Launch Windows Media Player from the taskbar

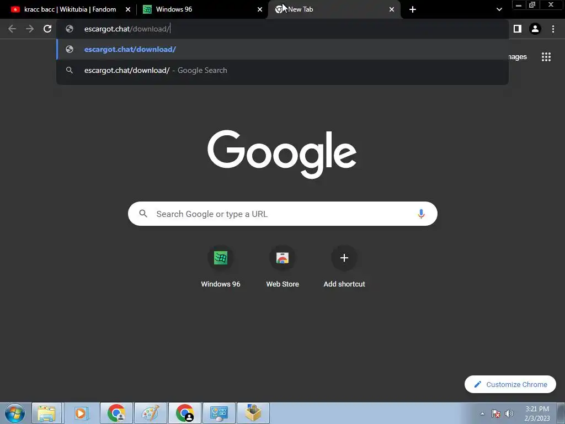pyautogui.click(x=81, y=413)
